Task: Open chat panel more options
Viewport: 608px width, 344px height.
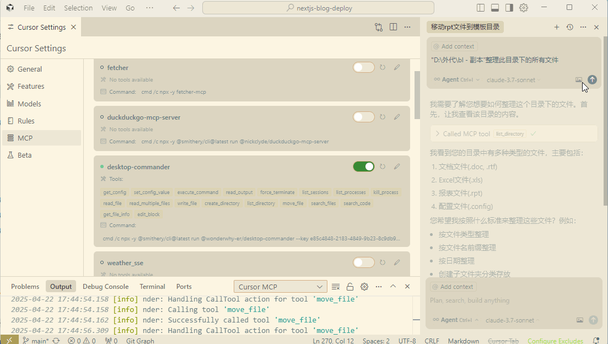Action: click(x=583, y=27)
